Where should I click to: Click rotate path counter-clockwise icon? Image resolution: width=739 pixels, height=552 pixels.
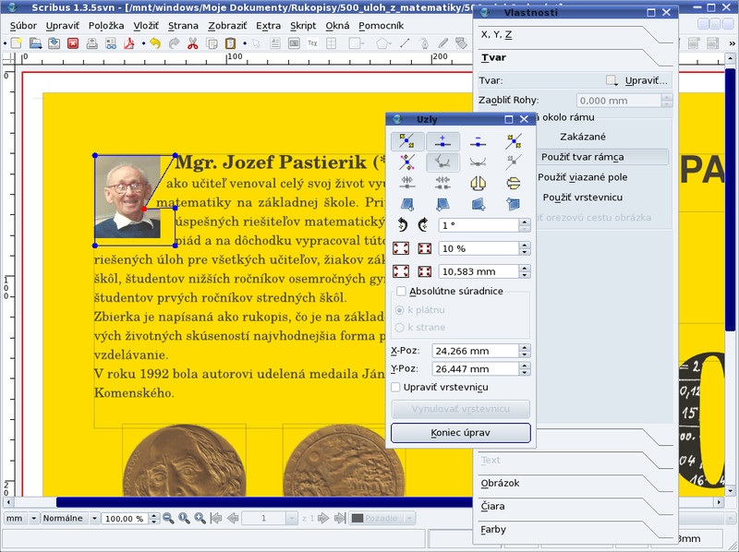(402, 224)
